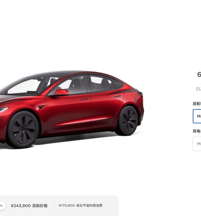This screenshot has width=201, height=216.
Task: Click the car's rear taillight
Action: (x=140, y=94)
